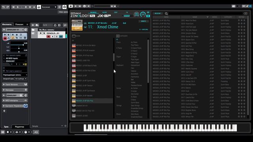Screen dimensions: 253x142
Task: Open the ZENOLOGY output routing selector
Action: tap(15, 61)
